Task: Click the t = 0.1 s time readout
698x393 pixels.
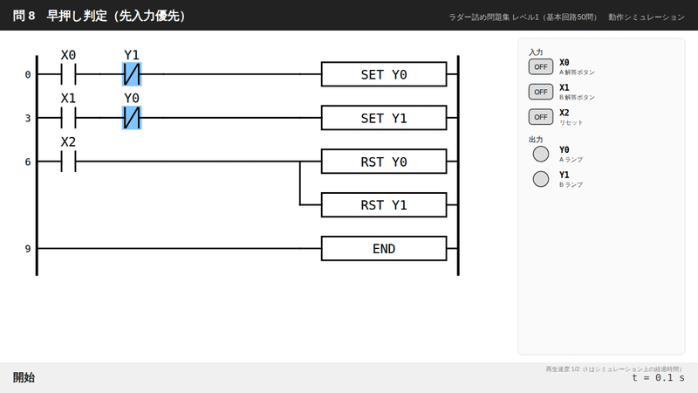Action: (x=659, y=378)
